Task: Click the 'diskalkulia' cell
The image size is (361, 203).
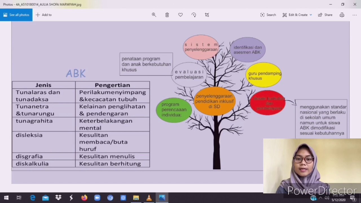Action: [x=43, y=164]
